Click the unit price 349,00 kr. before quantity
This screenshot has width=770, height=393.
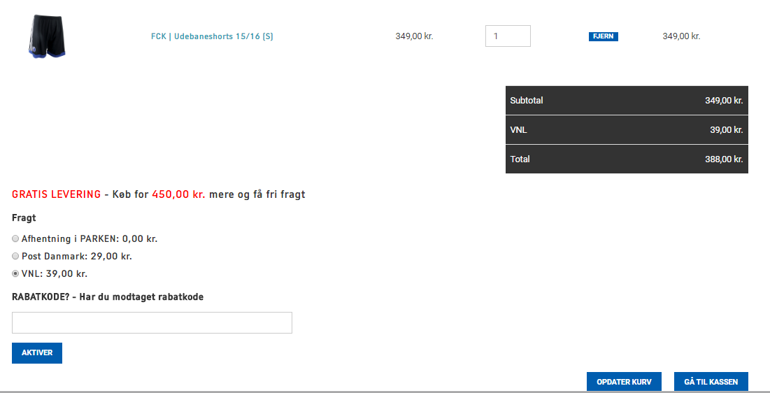pos(414,36)
